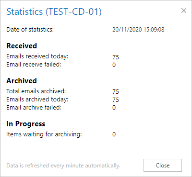Viewport: 192px width, 177px height.
Task: Click the Date of statistics label
Action: click(x=30, y=30)
